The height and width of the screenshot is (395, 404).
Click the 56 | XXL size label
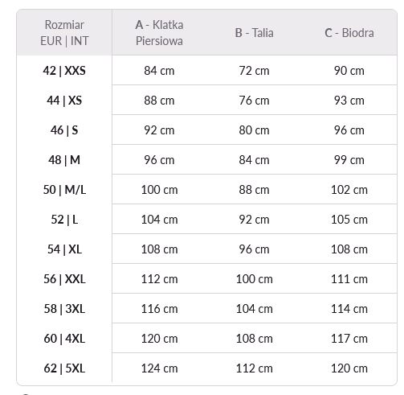(64, 279)
